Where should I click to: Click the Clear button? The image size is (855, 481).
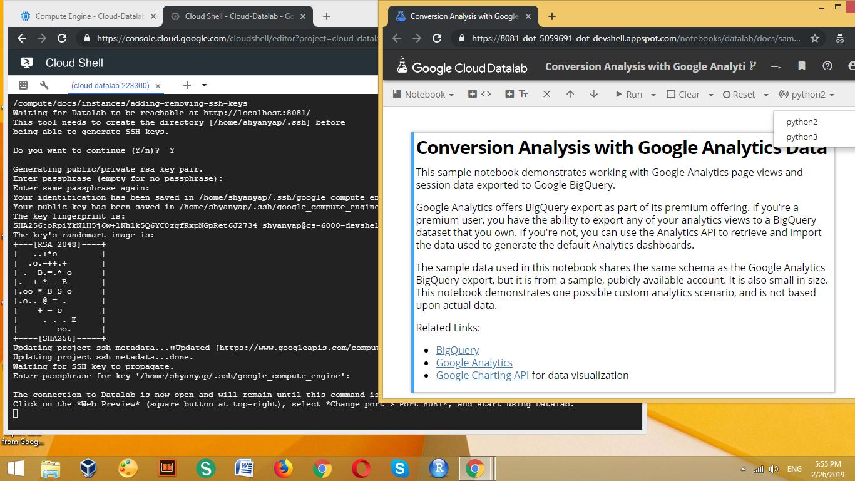click(683, 95)
